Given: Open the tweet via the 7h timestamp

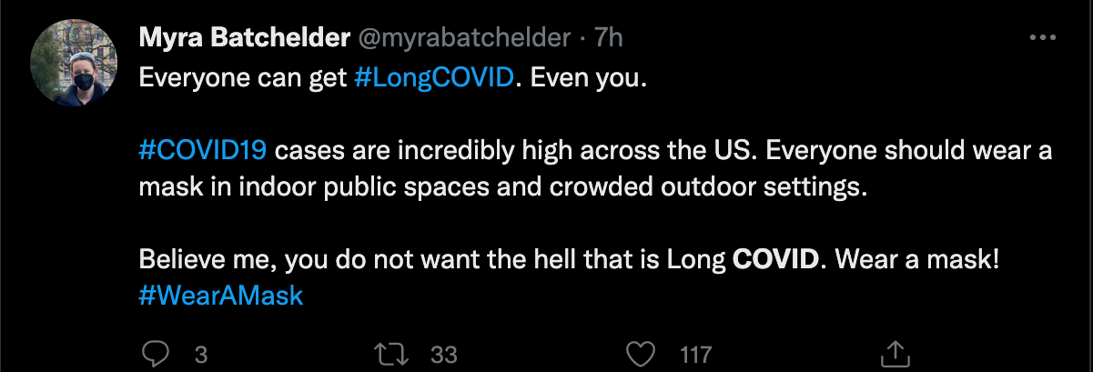Looking at the screenshot, I should point(607,38).
